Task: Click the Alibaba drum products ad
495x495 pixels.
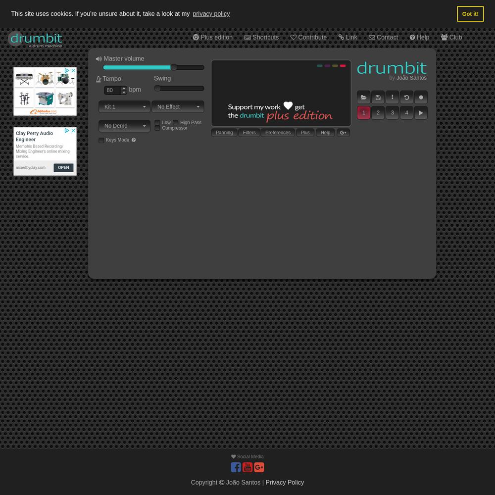Action: click(x=45, y=92)
